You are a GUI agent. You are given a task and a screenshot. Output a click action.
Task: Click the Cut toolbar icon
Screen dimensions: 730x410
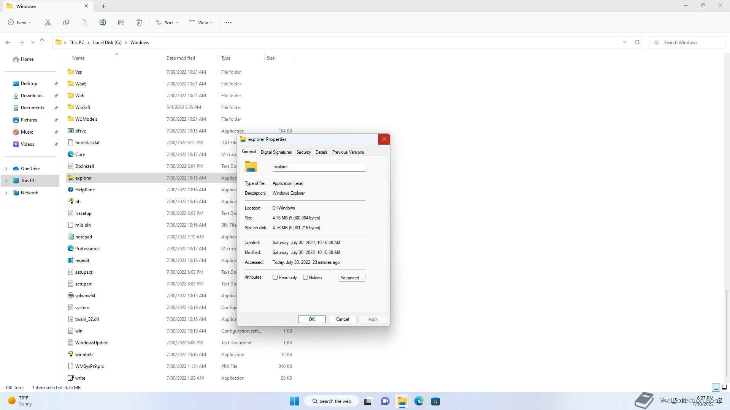pyautogui.click(x=48, y=23)
